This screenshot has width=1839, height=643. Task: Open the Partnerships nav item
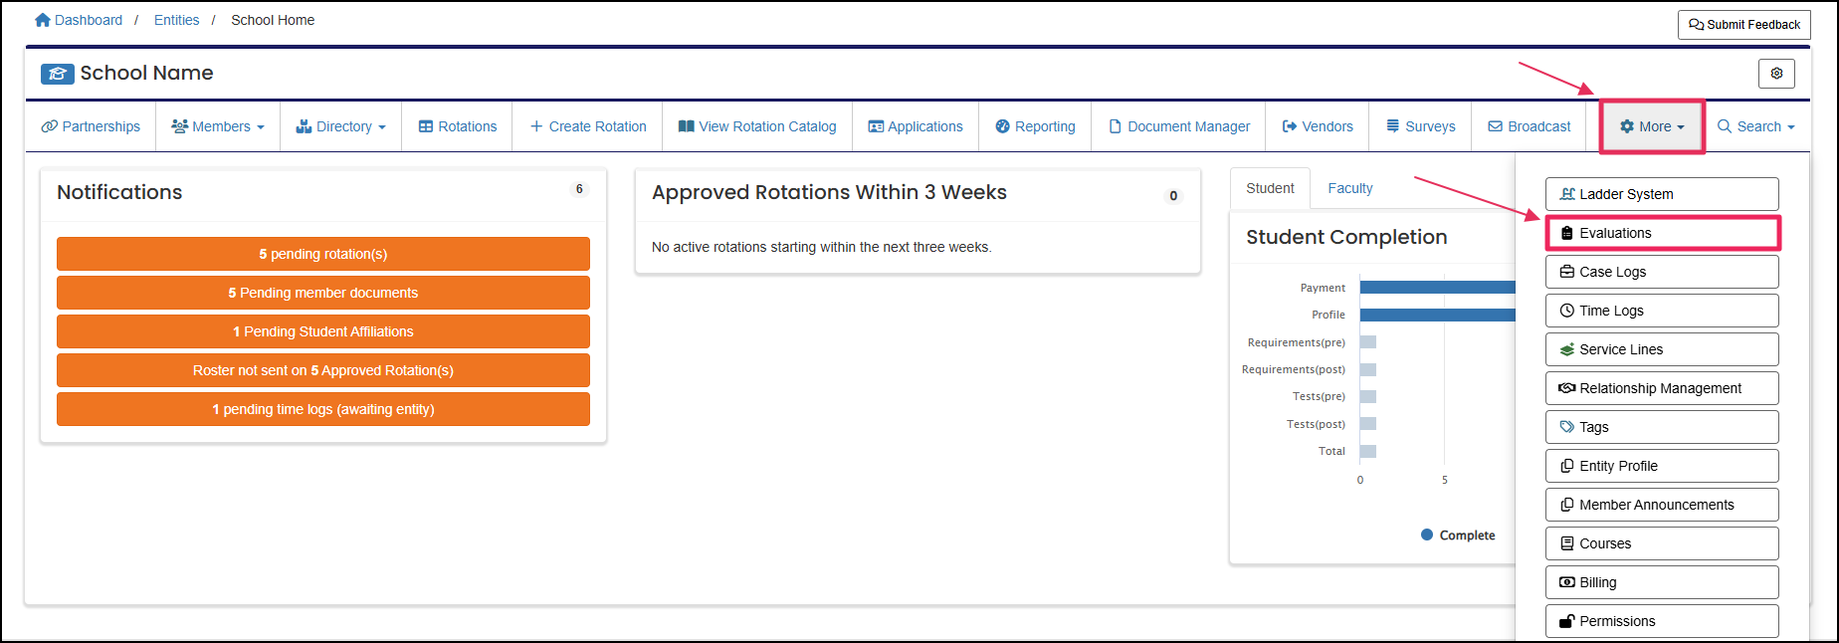[x=91, y=126]
